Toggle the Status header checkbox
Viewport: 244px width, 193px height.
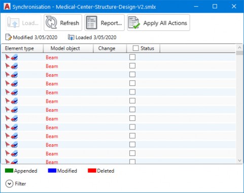135,48
